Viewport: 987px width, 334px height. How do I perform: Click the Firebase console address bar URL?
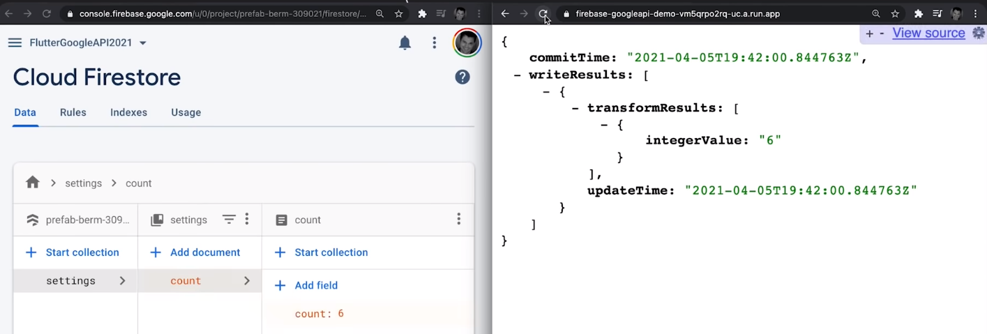[223, 13]
